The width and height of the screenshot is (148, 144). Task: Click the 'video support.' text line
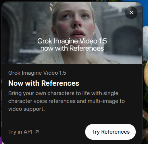pos(27,109)
